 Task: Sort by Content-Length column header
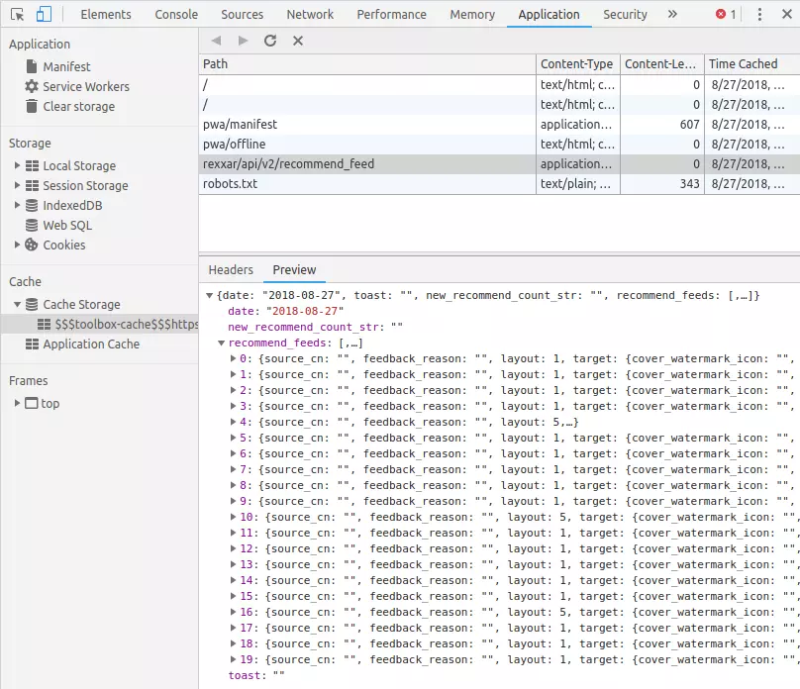(662, 64)
